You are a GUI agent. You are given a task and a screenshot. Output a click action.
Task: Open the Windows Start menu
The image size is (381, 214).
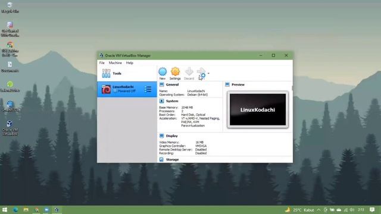pos(5,210)
